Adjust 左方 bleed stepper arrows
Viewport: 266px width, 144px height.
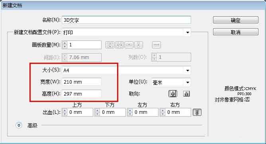point(130,112)
